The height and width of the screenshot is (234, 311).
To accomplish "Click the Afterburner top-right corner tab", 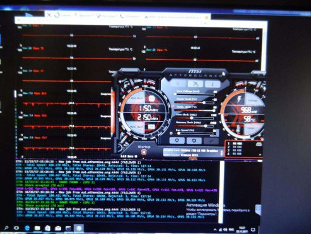I will click(x=258, y=73).
